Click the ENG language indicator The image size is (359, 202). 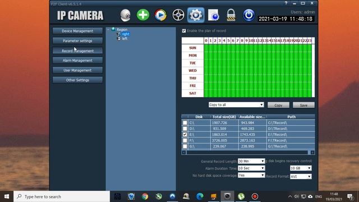click(319, 196)
